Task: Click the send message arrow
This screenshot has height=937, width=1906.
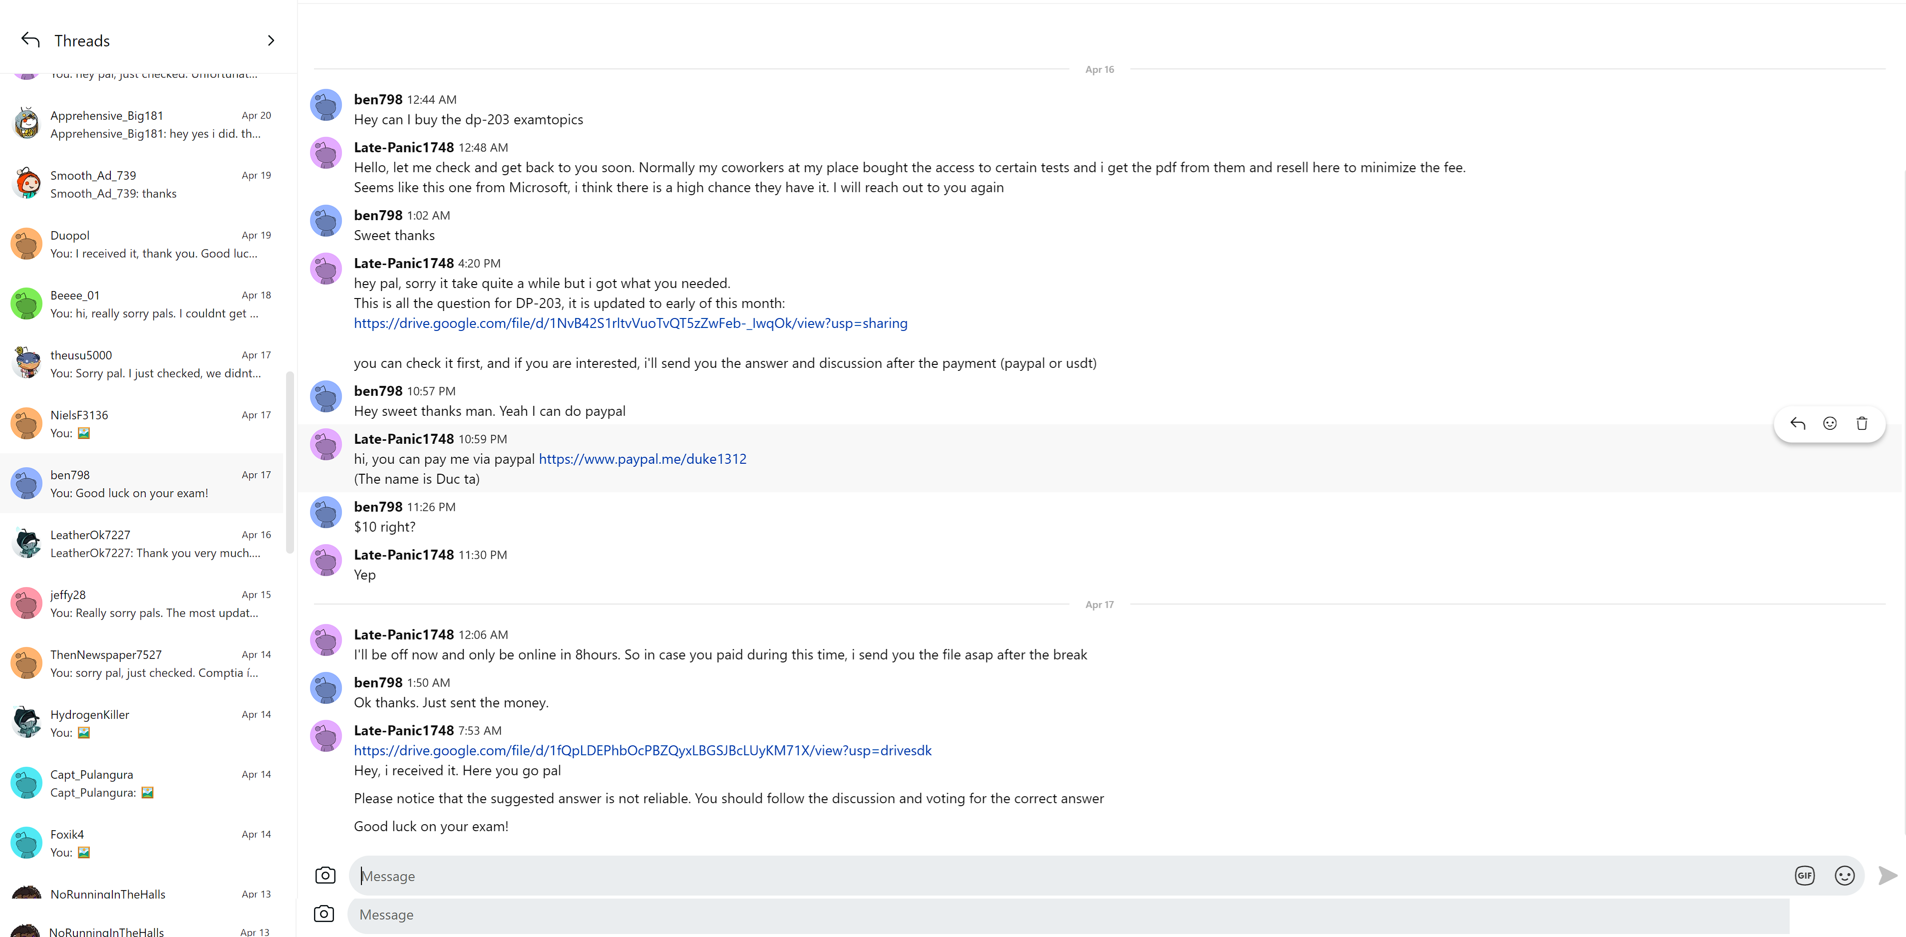Action: pos(1887,876)
